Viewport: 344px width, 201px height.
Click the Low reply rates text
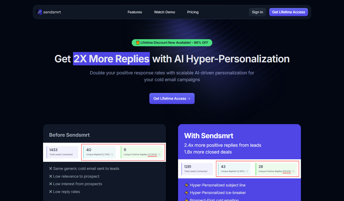66,192
